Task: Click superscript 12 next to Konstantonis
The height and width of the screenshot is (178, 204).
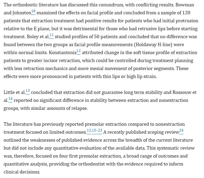Action: [x=79, y=51]
